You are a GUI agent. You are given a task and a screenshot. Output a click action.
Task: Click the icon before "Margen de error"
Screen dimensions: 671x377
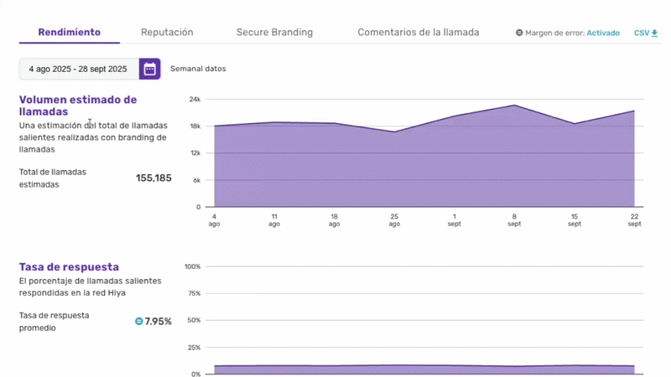point(519,34)
